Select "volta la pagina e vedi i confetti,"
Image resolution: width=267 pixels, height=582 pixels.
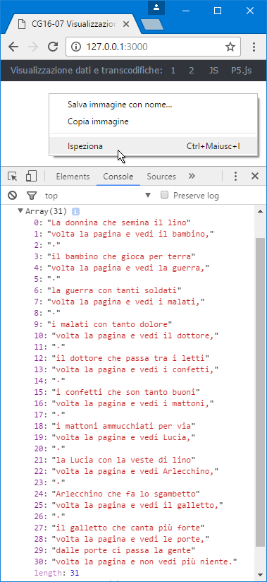[135, 369]
